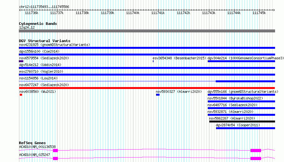The image size is (284, 162).
Task: Click the tiny esv3654348 blue marker
Action: tap(153, 61)
